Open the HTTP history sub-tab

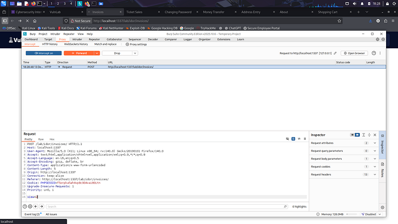pos(50,44)
